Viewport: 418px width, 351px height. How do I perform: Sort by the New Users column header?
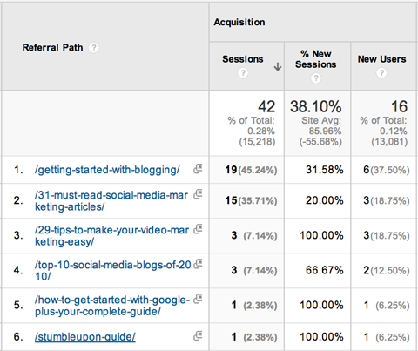381,59
